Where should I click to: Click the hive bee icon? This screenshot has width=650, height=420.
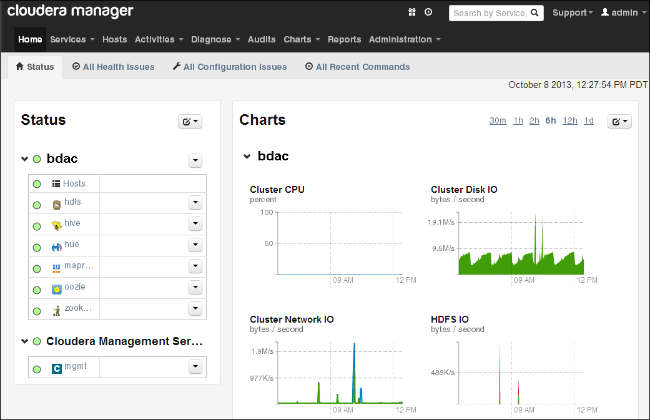click(56, 225)
